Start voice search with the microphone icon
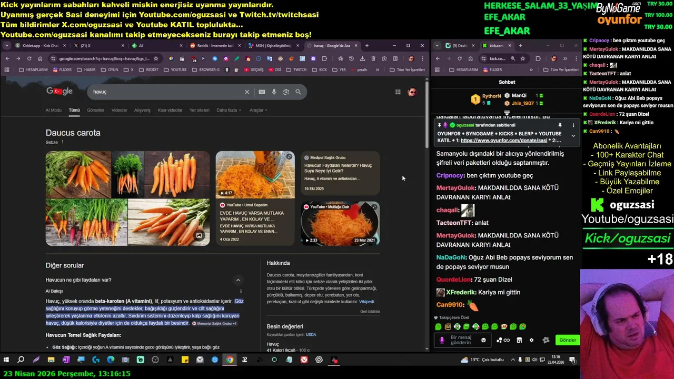Image resolution: width=674 pixels, height=379 pixels. (x=274, y=92)
